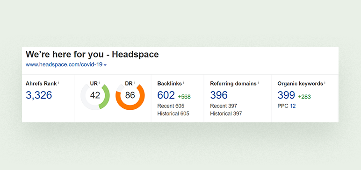Click the +283 organic keywords change value
361x170 pixels.
304,97
